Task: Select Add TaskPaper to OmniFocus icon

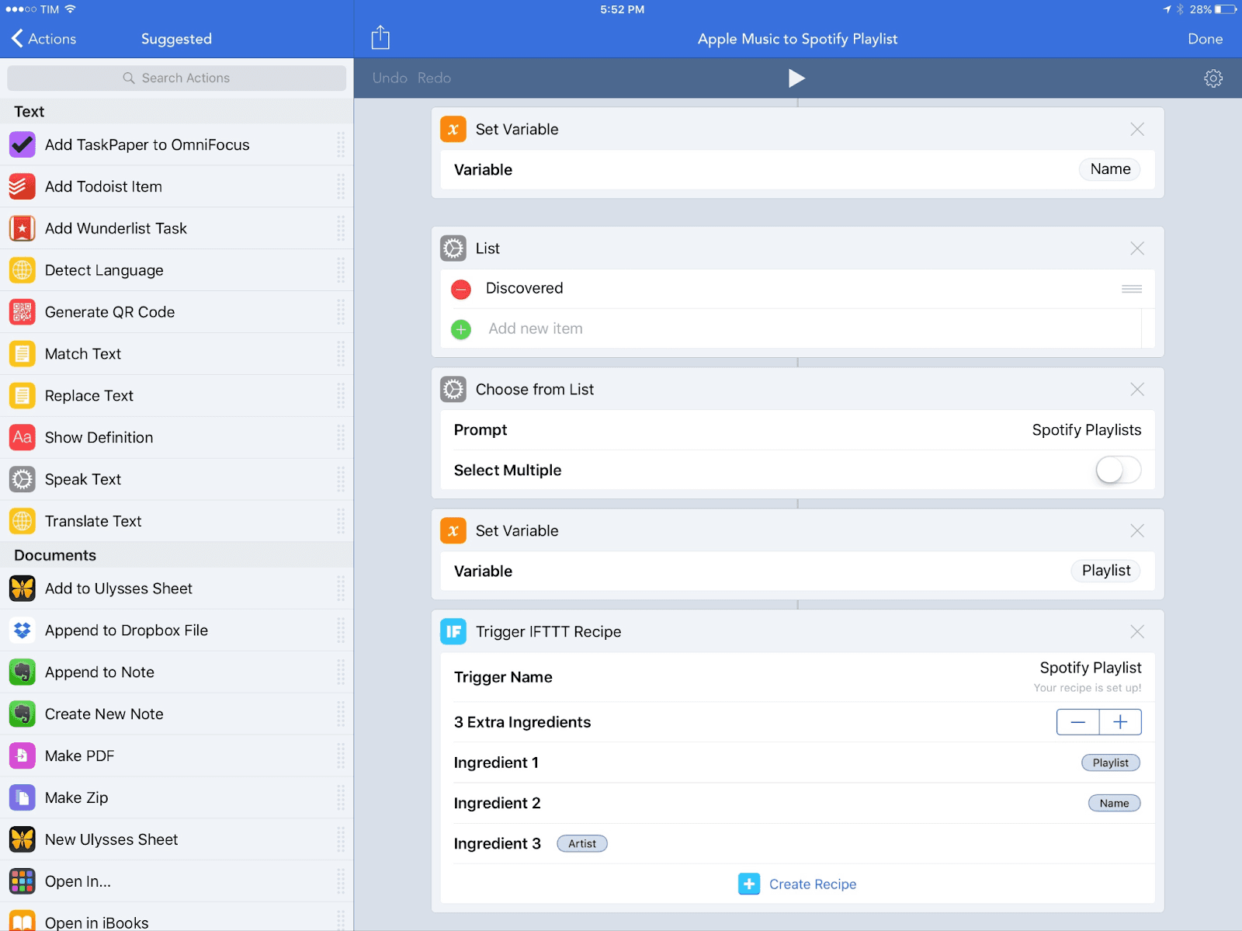Action: pyautogui.click(x=23, y=144)
